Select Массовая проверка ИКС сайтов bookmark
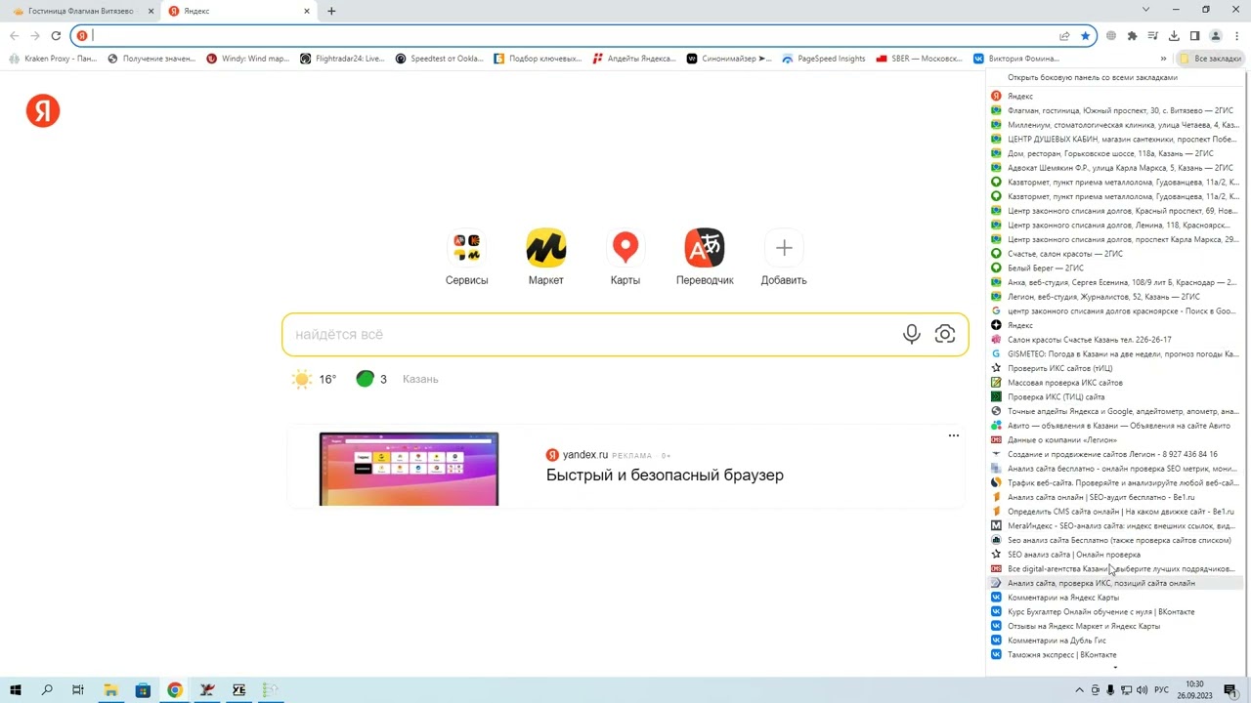 click(x=1115, y=383)
